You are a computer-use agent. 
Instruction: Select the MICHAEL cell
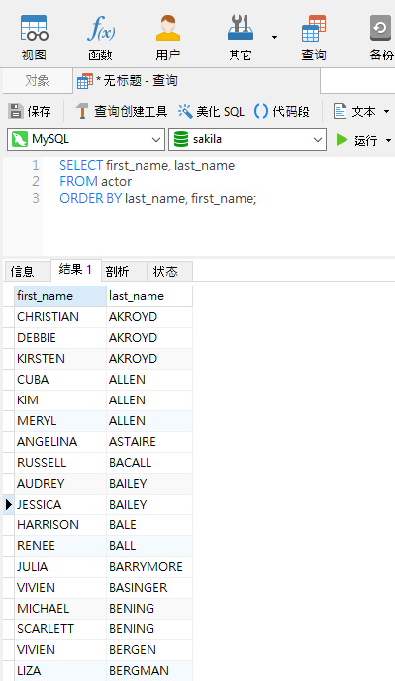point(60,609)
